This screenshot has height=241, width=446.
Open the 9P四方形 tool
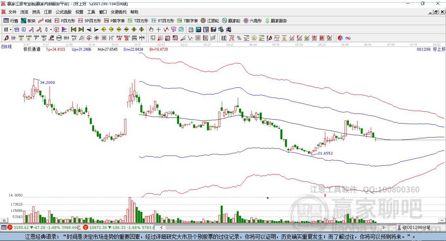90,21
